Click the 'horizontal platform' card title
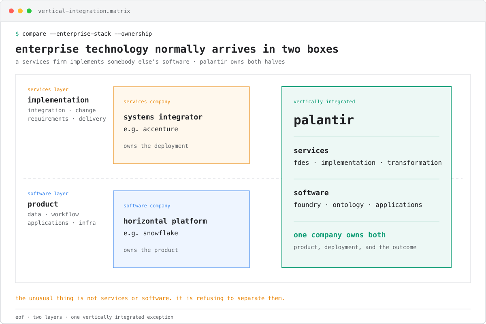The image size is (486, 324). click(x=165, y=221)
